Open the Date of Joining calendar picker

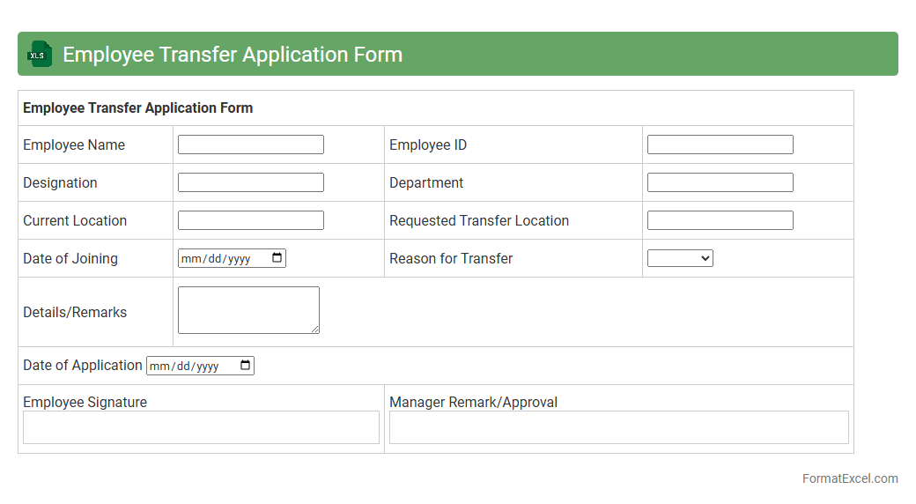(277, 258)
